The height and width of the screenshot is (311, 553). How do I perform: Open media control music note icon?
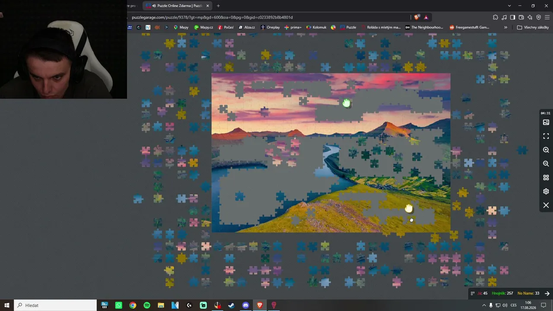[x=504, y=17]
